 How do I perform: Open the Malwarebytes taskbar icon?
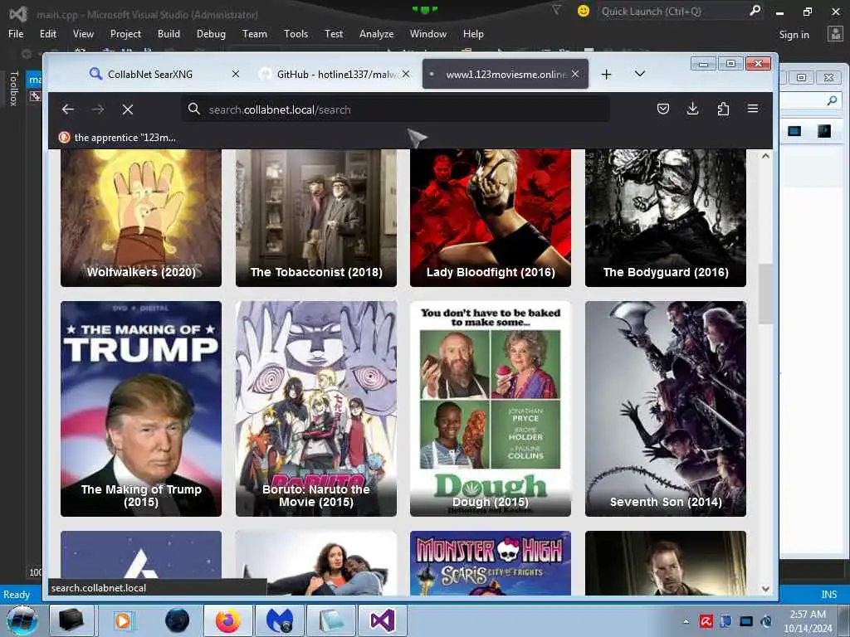pos(279,620)
